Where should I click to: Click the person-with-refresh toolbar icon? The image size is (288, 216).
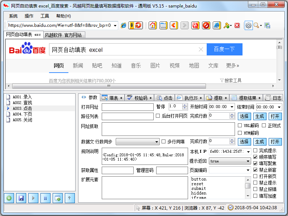(135, 25)
